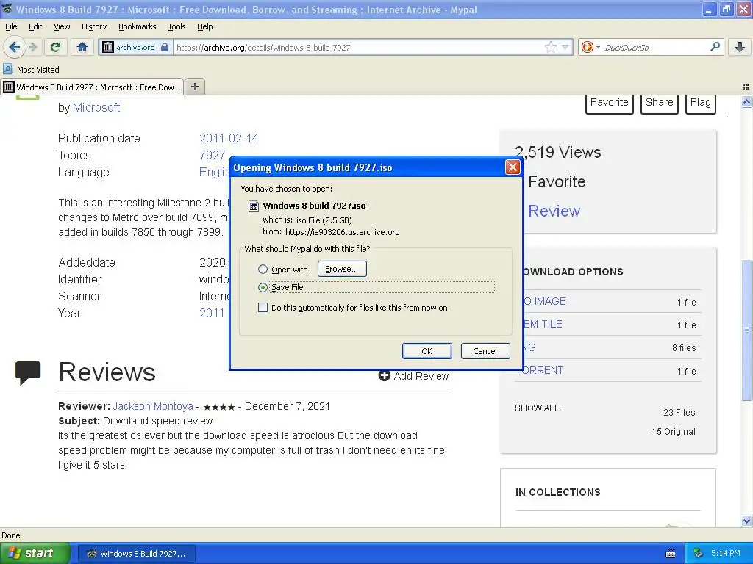
Task: Expand SHOW ALL files listing
Action: click(x=537, y=408)
